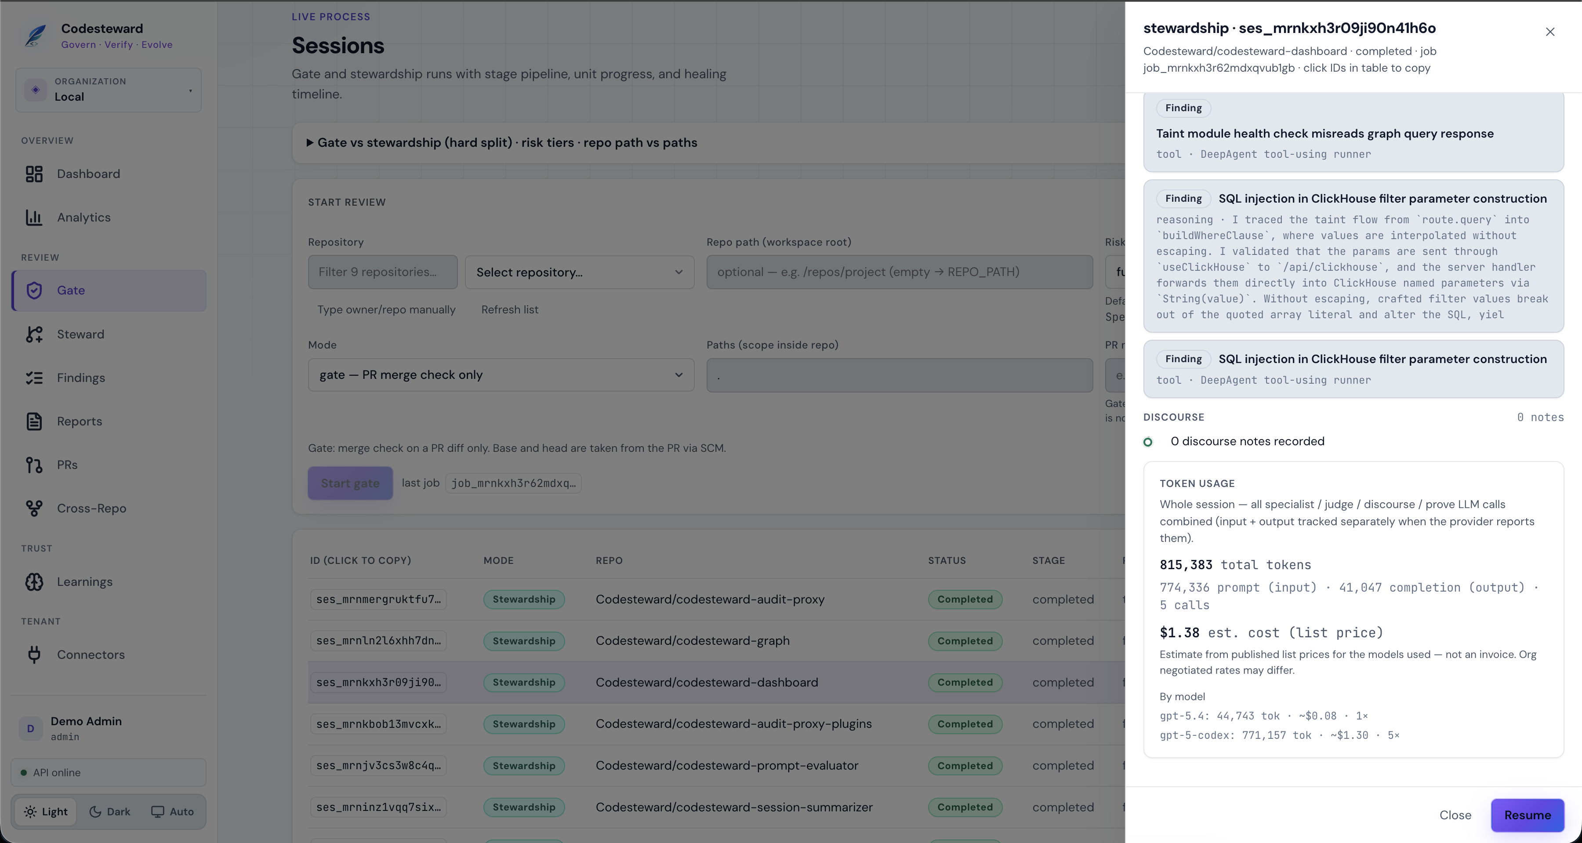Click the Paths scope inside repo field
1582x843 pixels.
[x=900, y=375]
